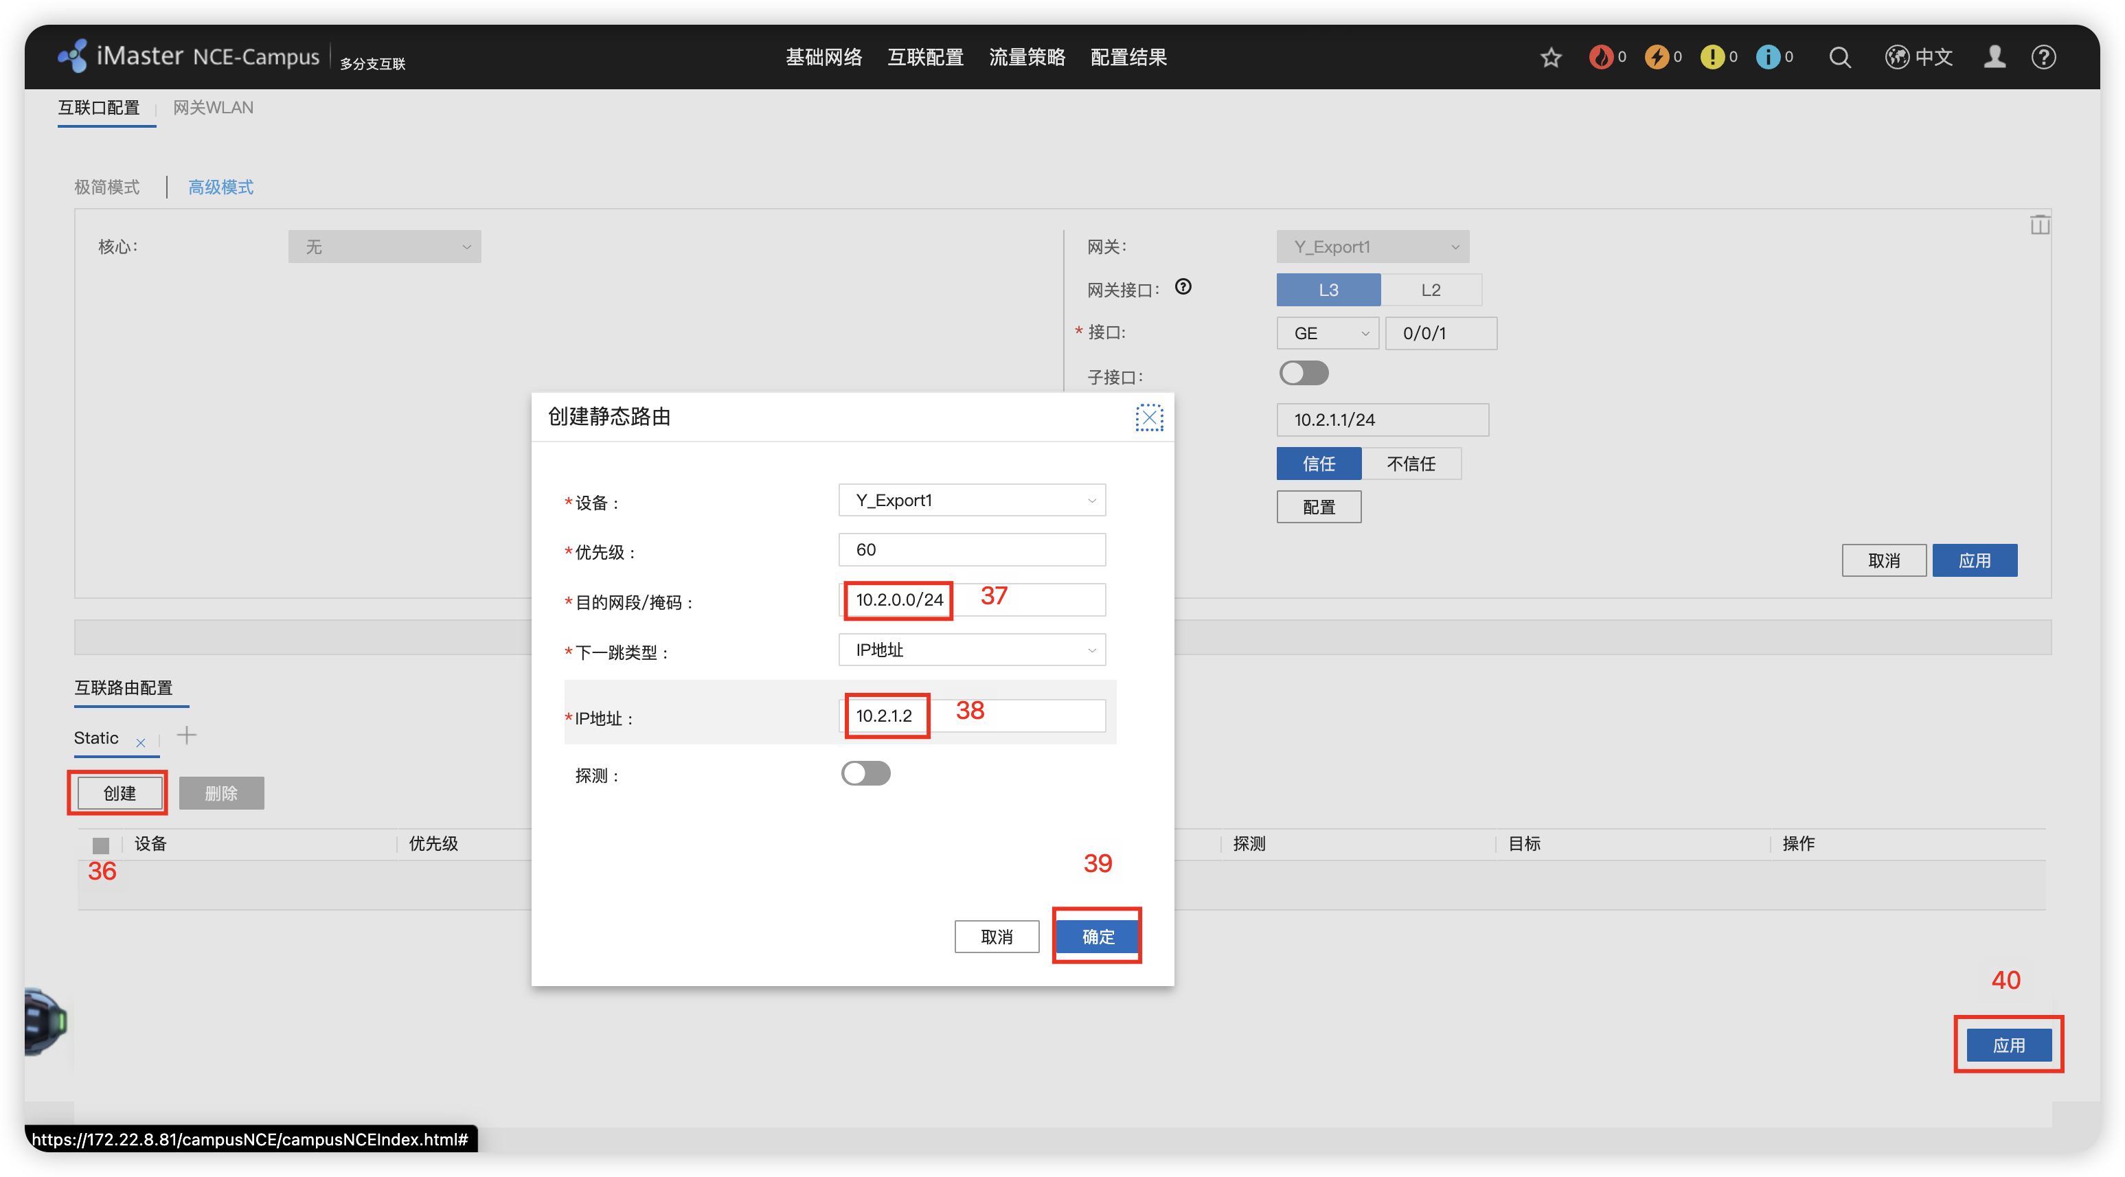The height and width of the screenshot is (1177, 2125).
Task: Click the 优先级 input field
Action: [972, 550]
